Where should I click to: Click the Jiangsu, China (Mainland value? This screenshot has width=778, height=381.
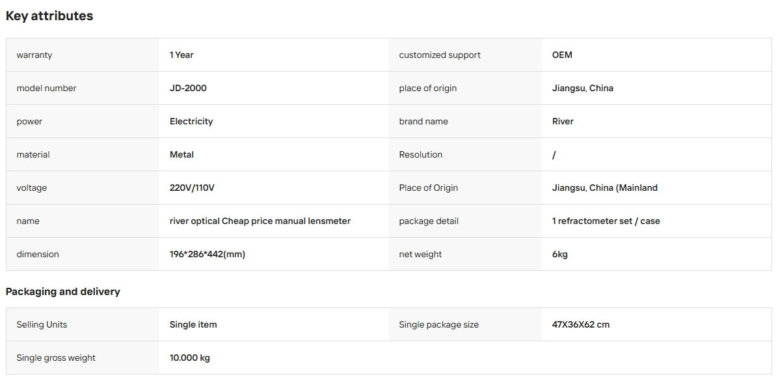[x=605, y=188]
